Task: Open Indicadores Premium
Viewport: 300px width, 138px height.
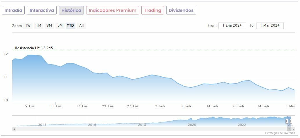Action: click(113, 10)
